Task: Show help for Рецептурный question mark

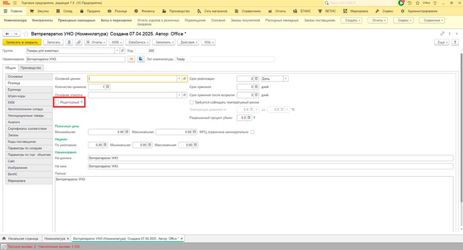Action: click(81, 102)
